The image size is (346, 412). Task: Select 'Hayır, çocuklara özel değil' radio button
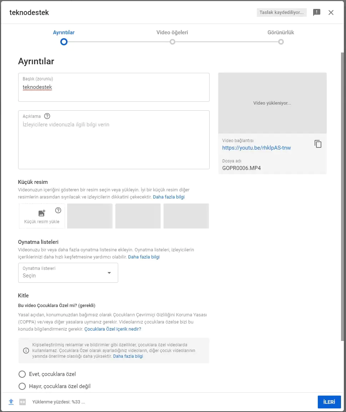click(x=22, y=386)
